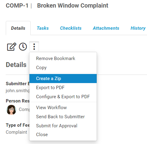Open the Checklists tab
This screenshot has width=147, height=144.
click(x=71, y=28)
